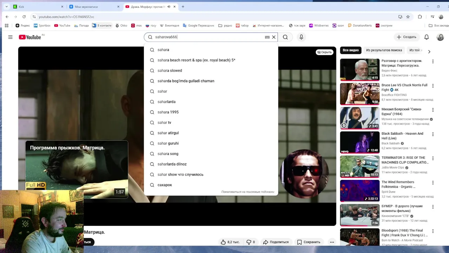Open the YouTube hamburger guide menu
449x253 pixels.
pos(10,37)
